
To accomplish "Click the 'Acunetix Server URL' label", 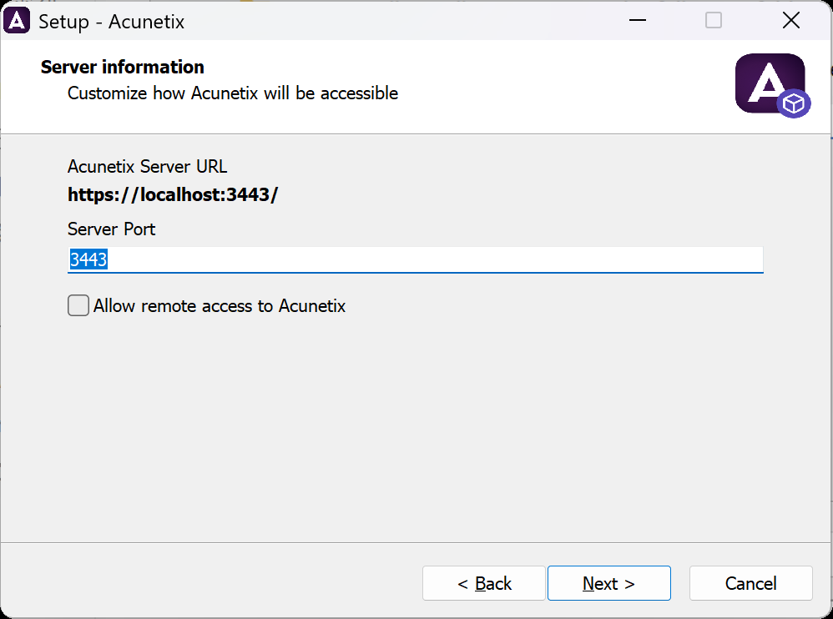I will (x=147, y=166).
